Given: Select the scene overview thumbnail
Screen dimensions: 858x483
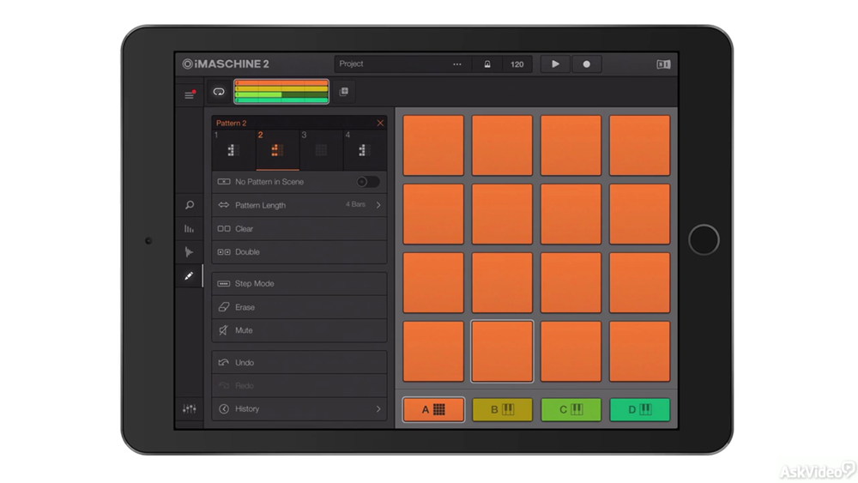Looking at the screenshot, I should [281, 91].
